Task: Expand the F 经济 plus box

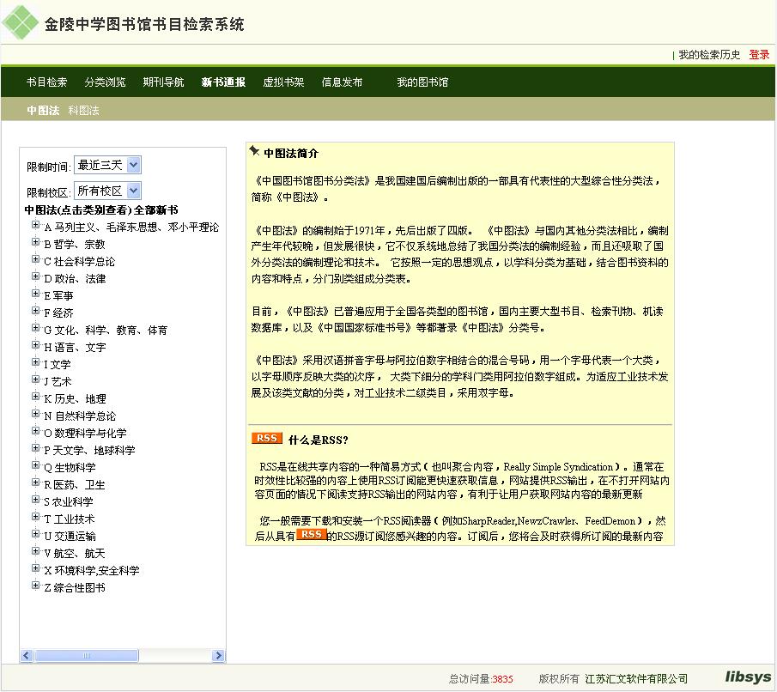Action: [x=35, y=310]
